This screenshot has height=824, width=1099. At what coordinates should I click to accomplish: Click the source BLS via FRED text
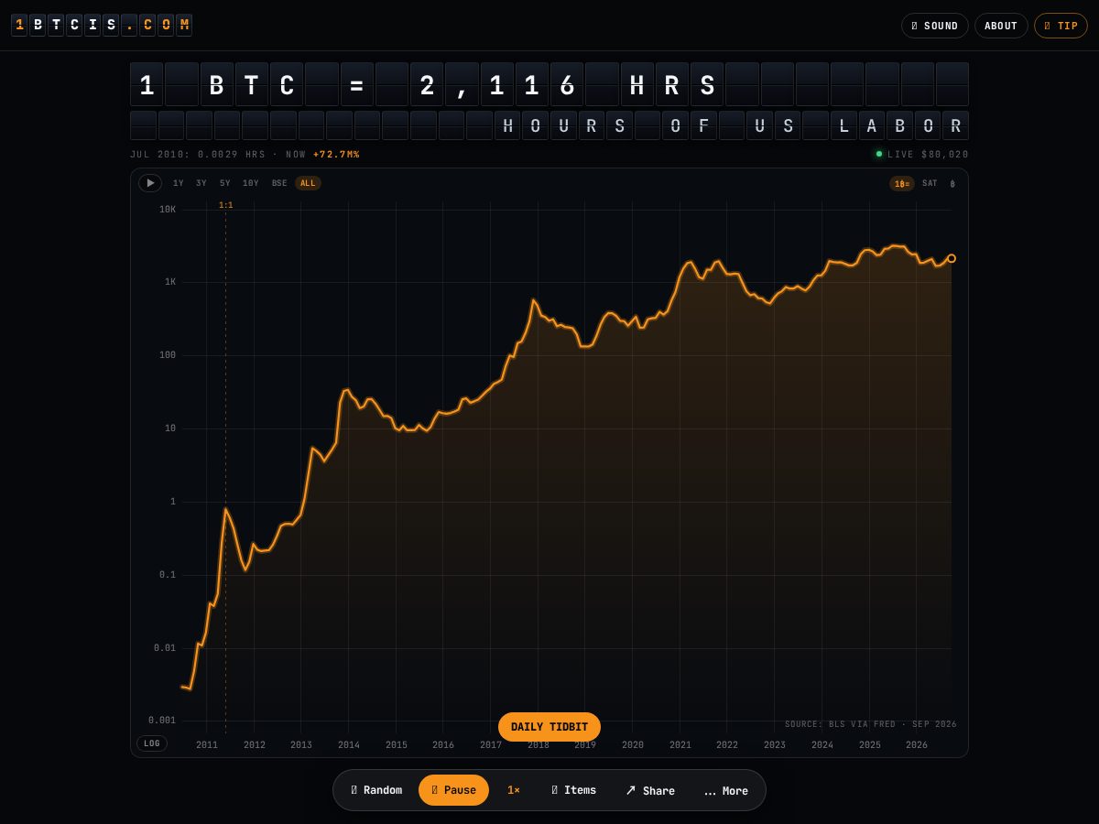[871, 724]
